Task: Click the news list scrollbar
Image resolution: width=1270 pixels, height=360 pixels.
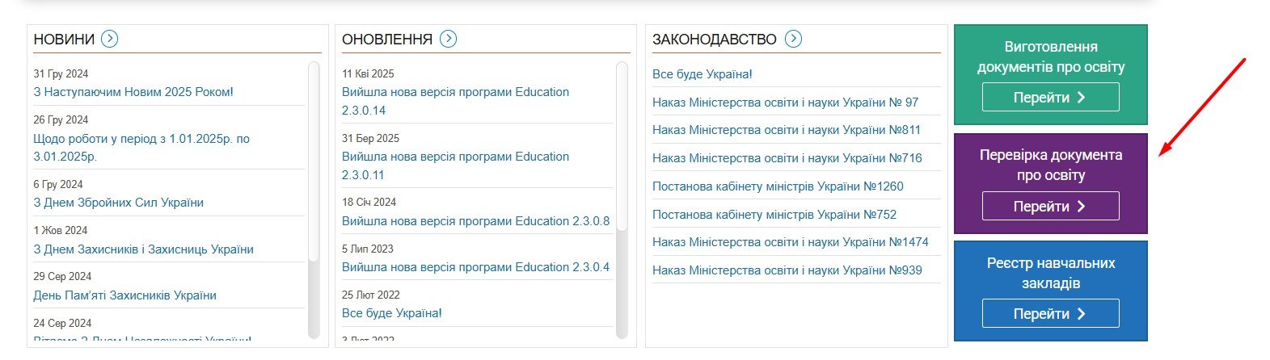Action: pyautogui.click(x=314, y=161)
